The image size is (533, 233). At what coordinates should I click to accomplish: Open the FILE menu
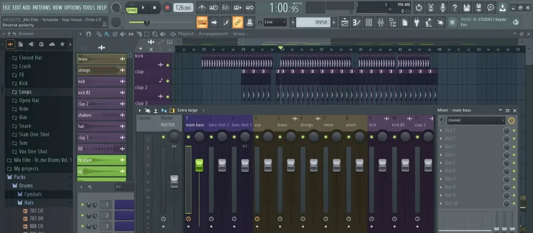[x=6, y=7]
